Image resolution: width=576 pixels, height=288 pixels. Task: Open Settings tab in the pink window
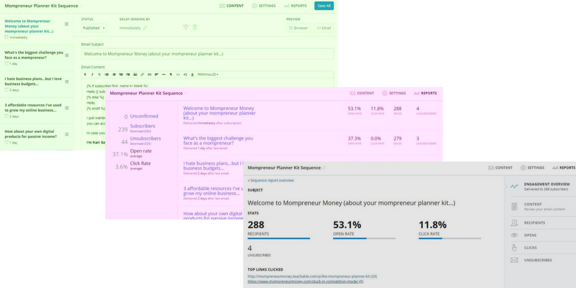(x=394, y=93)
